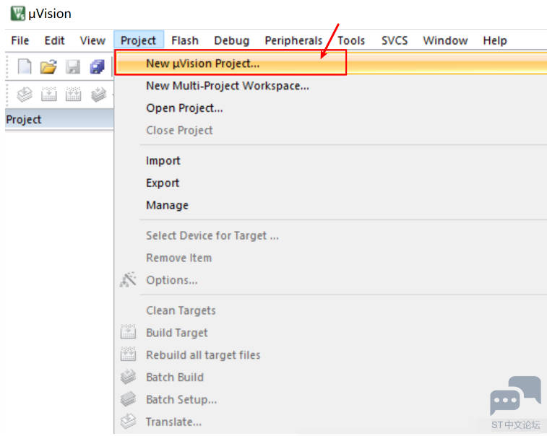This screenshot has width=547, height=436.
Task: Select Batch Build menu entry
Action: 331,377
